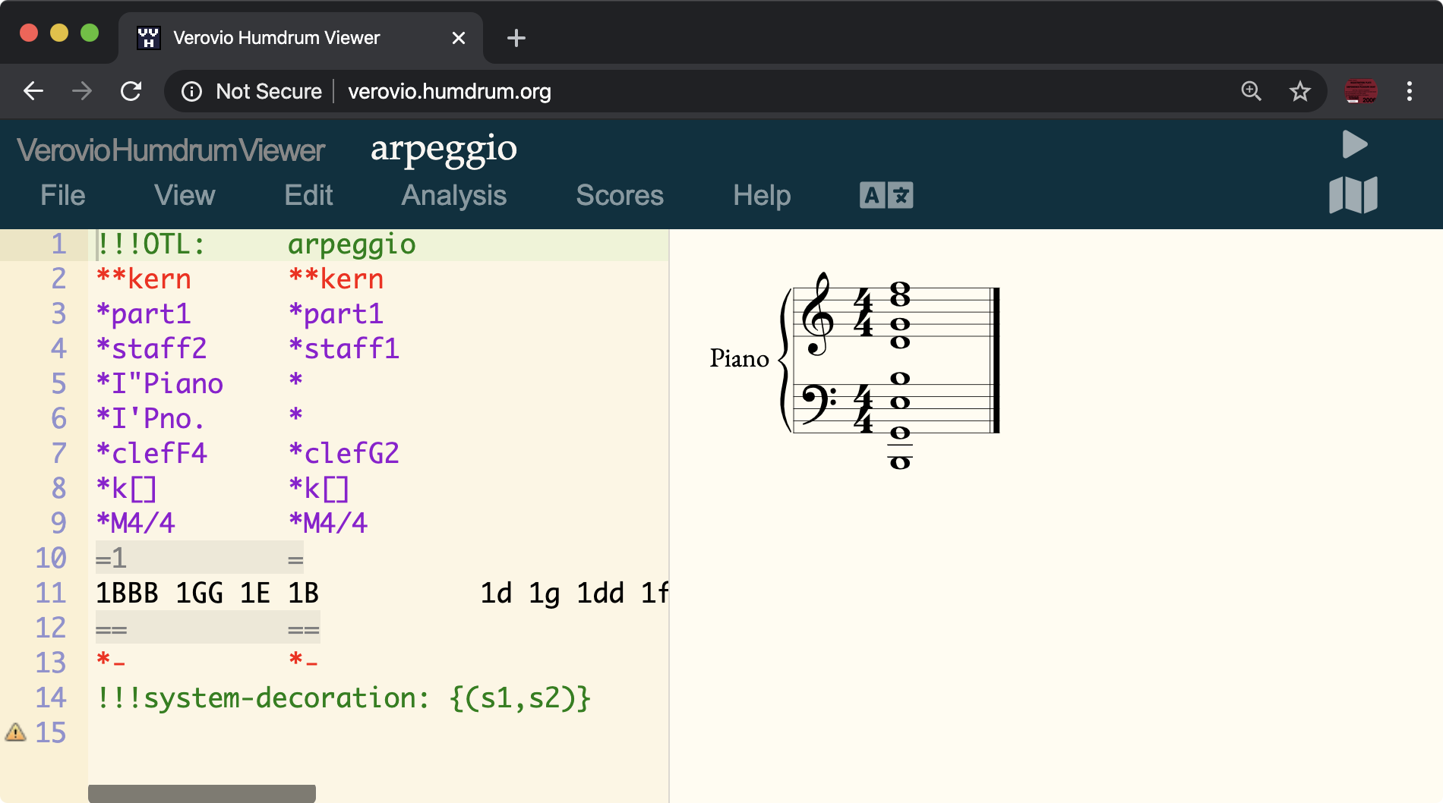Open Chrome's three-dot menu
The height and width of the screenshot is (803, 1443).
pyautogui.click(x=1409, y=91)
